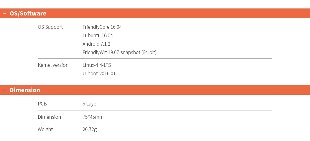
Task: Click the U-boot-2016.01 value
Action: (99, 74)
